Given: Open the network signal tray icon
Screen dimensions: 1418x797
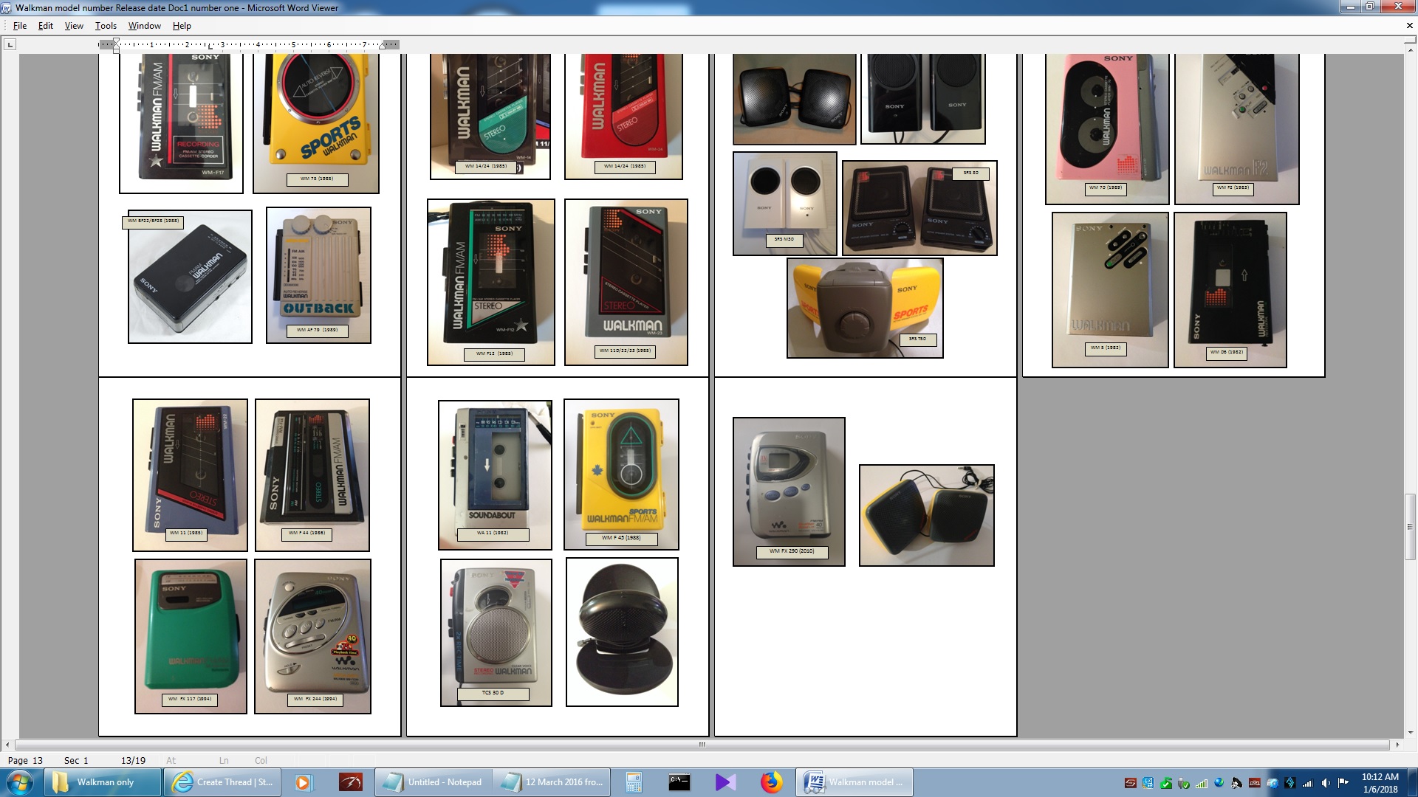Looking at the screenshot, I should click(1307, 783).
